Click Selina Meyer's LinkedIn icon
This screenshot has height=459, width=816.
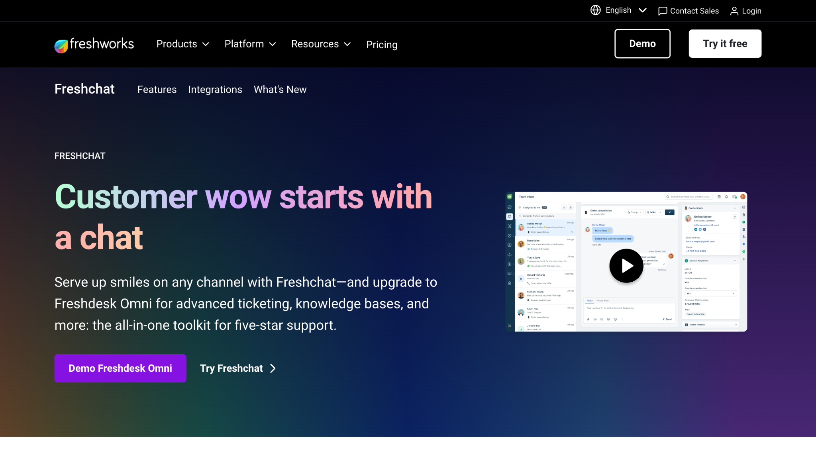[696, 229]
